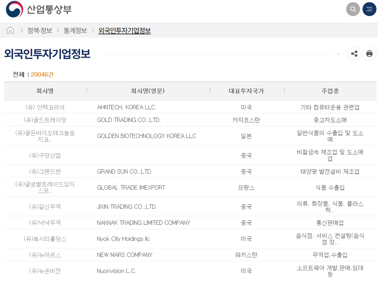
Task: Click 통신판매업 industry cell
Action: click(x=330, y=223)
